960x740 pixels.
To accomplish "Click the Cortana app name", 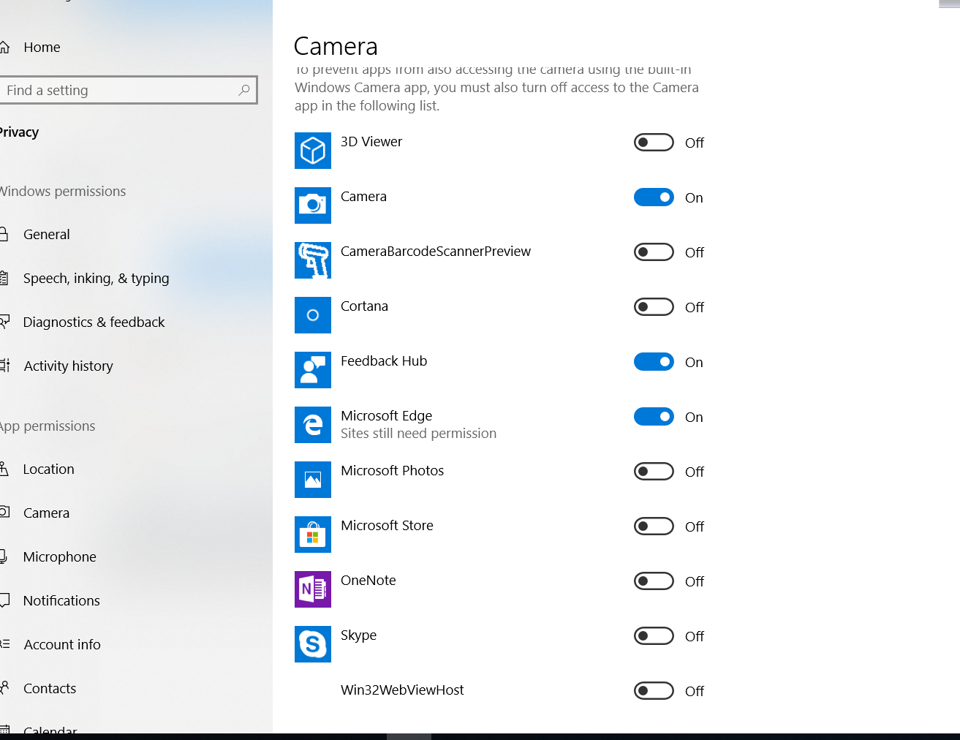I will [x=364, y=306].
